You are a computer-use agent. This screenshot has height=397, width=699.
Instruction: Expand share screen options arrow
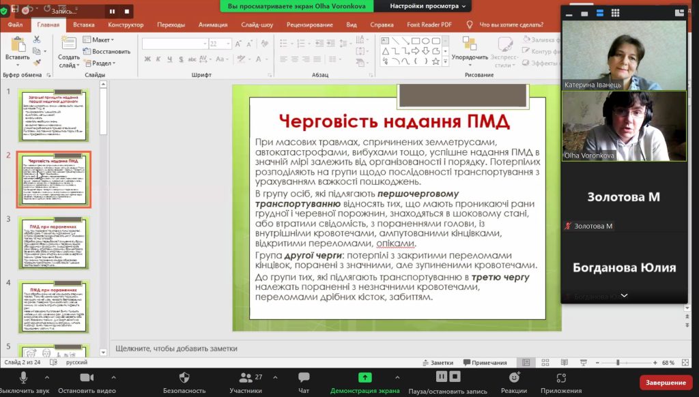coord(397,377)
